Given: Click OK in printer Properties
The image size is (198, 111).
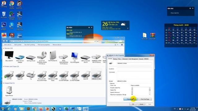Looking at the screenshot, I should pyautogui.click(x=133, y=104).
